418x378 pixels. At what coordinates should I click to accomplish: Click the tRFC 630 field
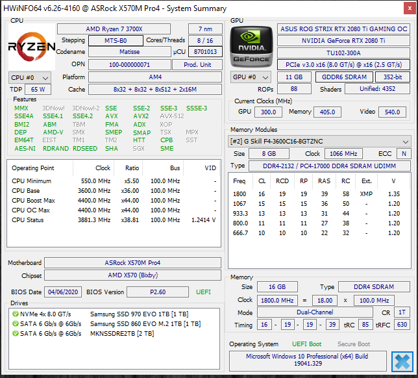402,325
